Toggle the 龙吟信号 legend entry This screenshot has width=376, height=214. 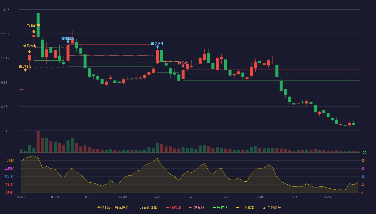tap(272, 208)
